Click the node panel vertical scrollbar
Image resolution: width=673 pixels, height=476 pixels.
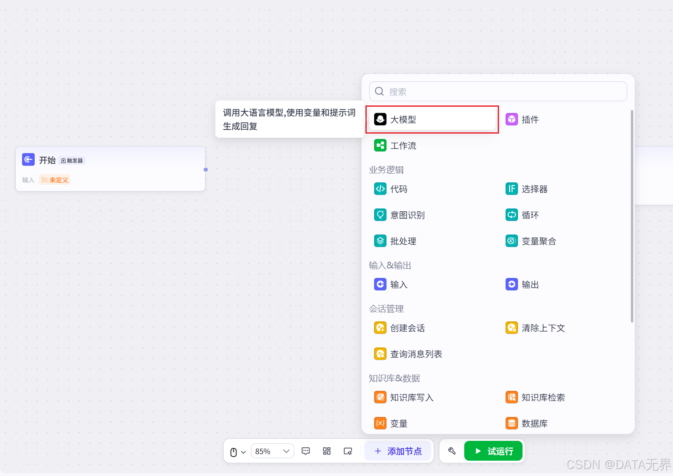point(632,216)
